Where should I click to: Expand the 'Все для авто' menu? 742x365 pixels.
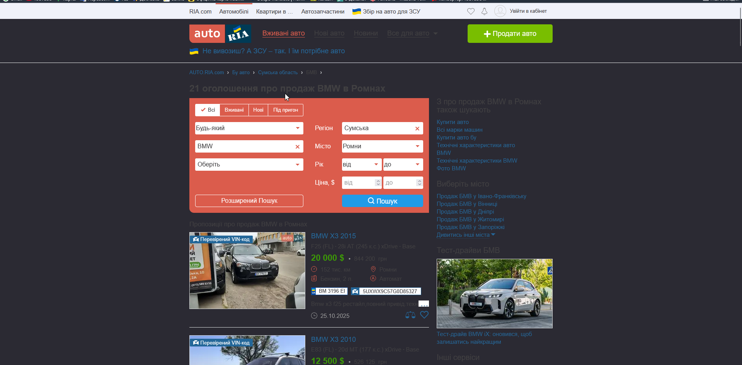point(412,33)
